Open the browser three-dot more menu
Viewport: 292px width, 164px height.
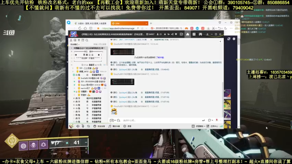coord(231,28)
